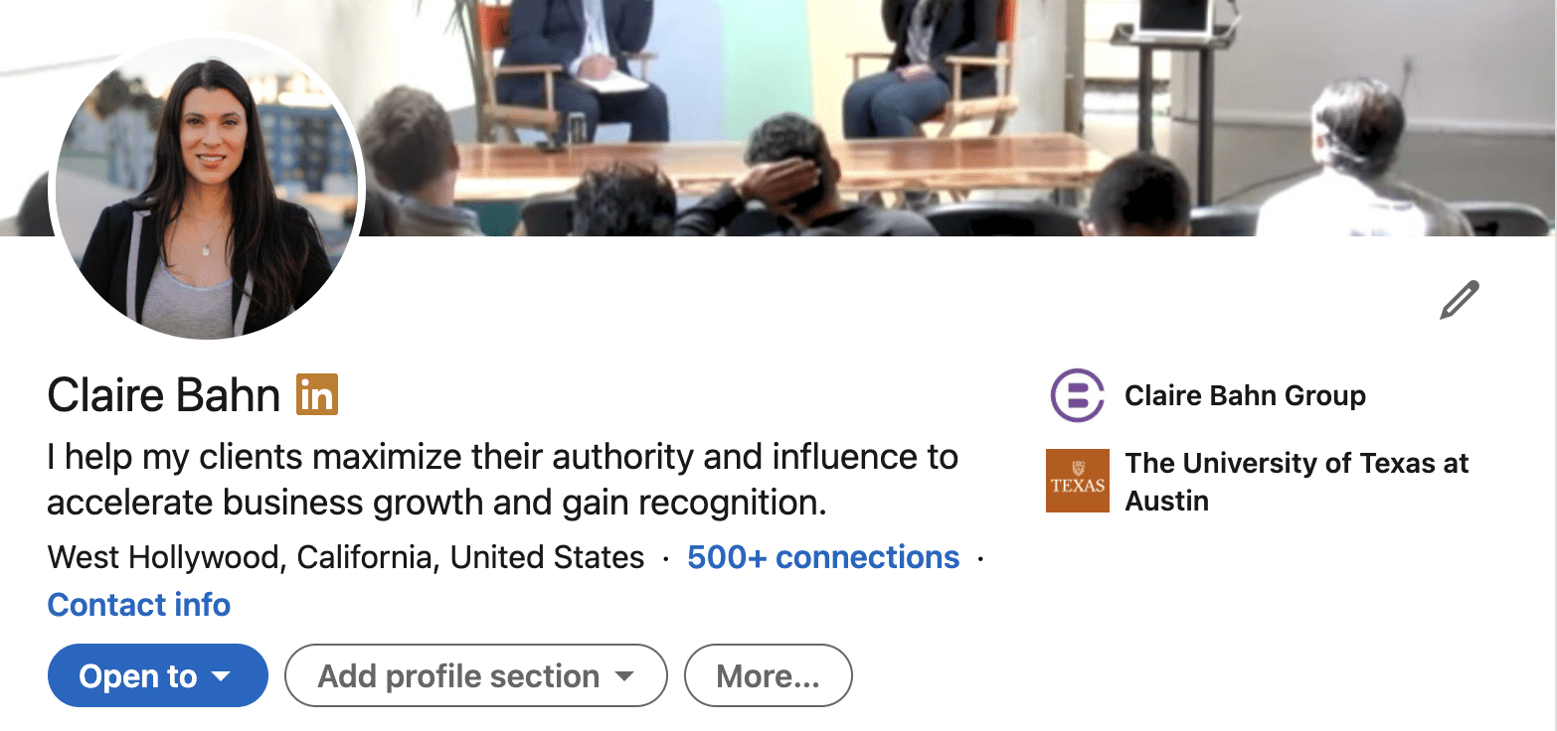Open the Contact info link
This screenshot has width=1557, height=731.
pyautogui.click(x=139, y=605)
